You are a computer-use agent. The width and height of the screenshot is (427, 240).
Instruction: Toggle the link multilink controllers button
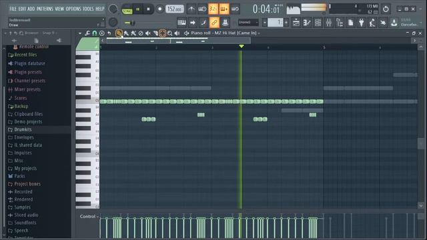point(214,23)
